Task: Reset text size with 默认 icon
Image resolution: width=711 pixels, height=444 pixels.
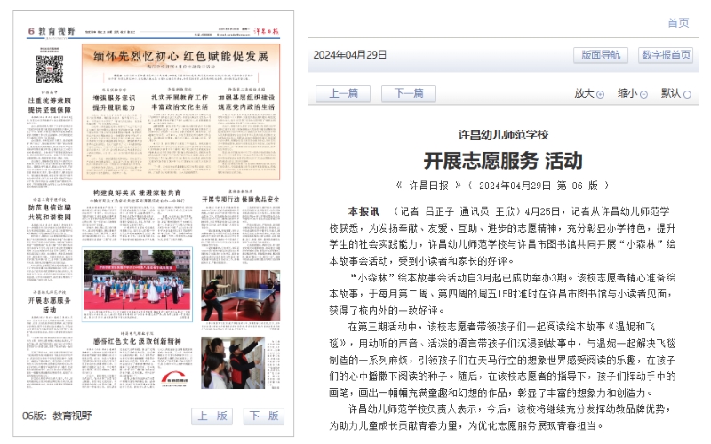Action: pos(687,94)
